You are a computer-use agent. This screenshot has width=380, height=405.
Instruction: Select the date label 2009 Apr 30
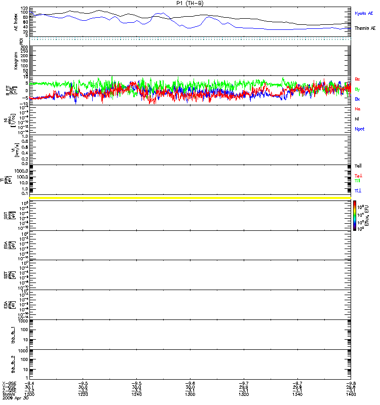point(16,398)
